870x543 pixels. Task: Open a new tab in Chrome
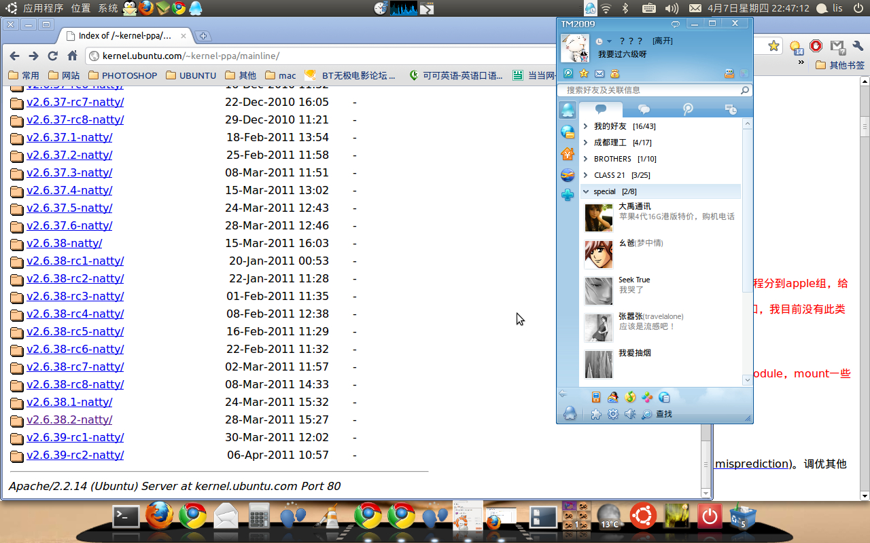[x=203, y=36]
